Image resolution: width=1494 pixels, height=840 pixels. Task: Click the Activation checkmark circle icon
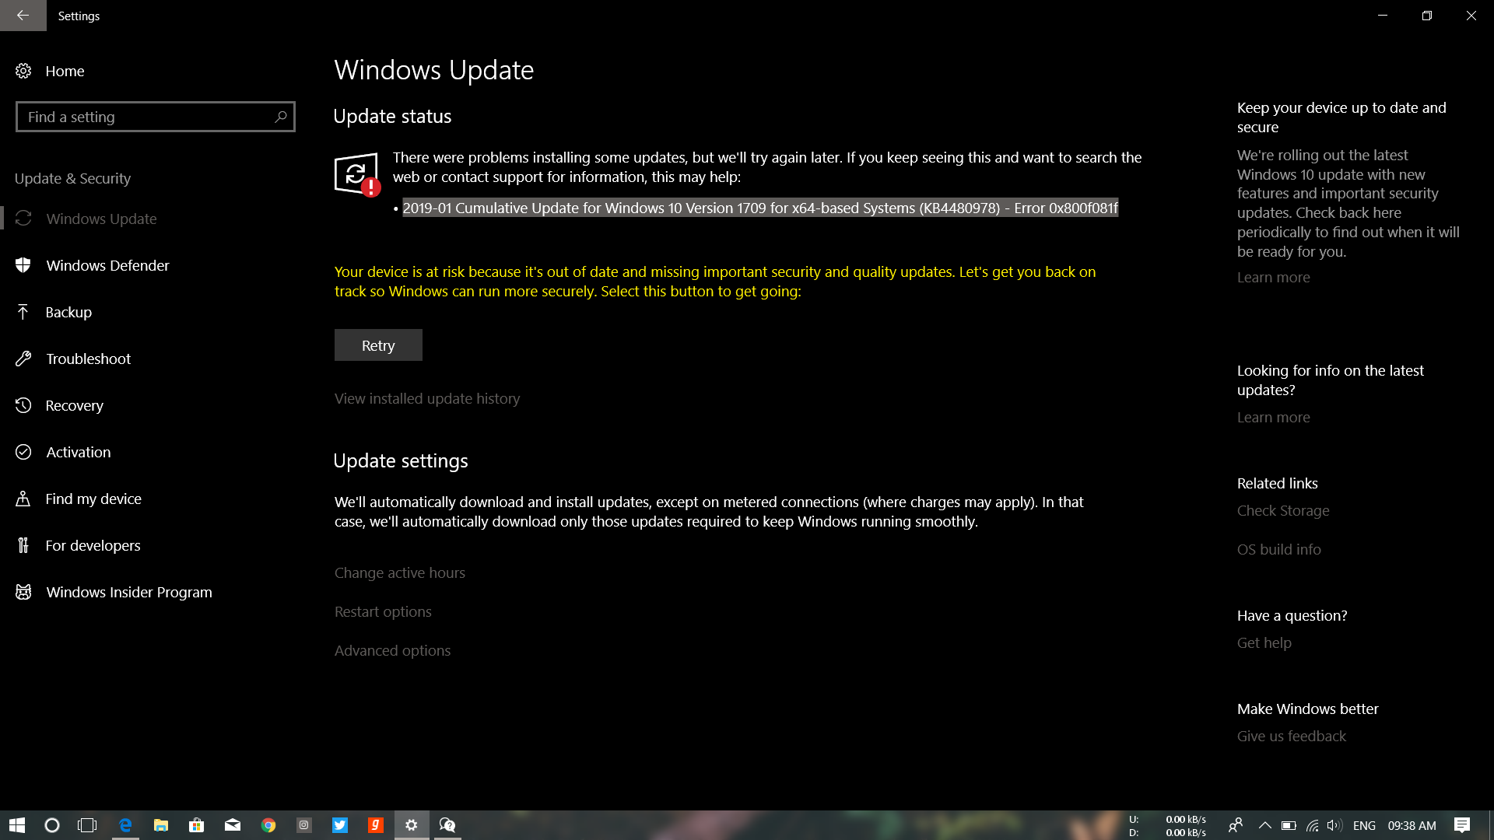click(23, 452)
